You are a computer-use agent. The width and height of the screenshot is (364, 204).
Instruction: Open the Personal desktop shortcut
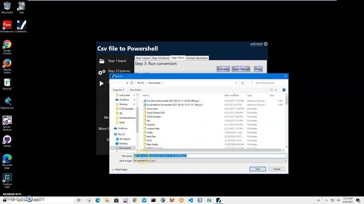[7, 84]
